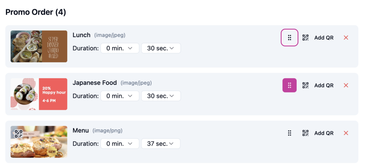Open the 37 sec. dropdown for Menu

[x=161, y=144]
